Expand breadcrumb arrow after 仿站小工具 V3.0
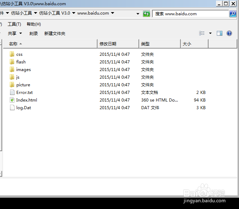Screen dimensions: 239x209 point(74,13)
